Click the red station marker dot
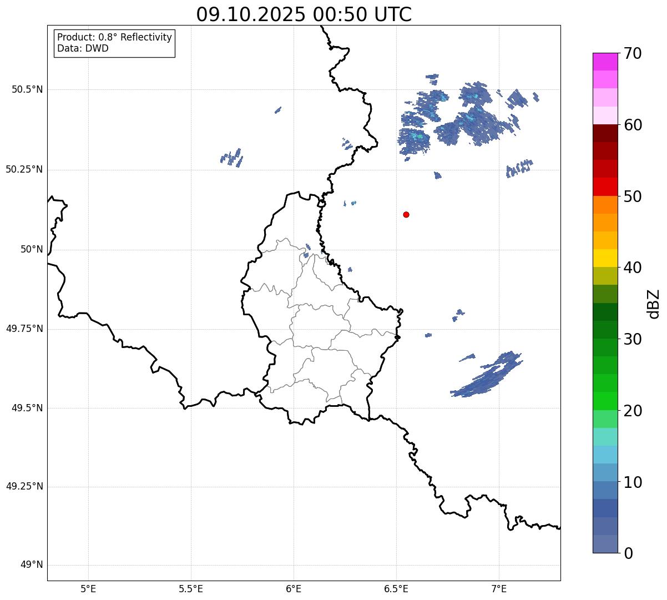This screenshot has width=667, height=600. click(x=406, y=214)
